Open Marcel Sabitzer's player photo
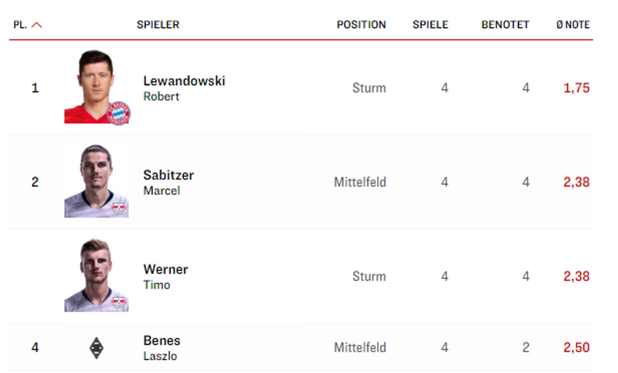Screen dimensions: 618x373 click(97, 181)
